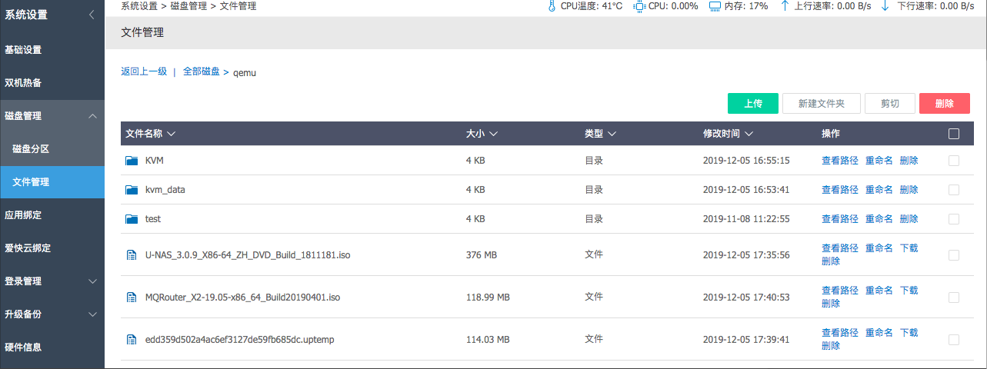
Task: Click the KVM folder name
Action: pyautogui.click(x=155, y=161)
